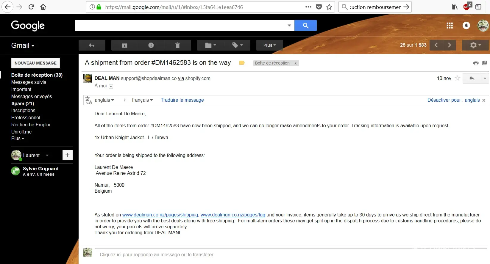
Task: Reload the current page
Action: click(x=31, y=7)
